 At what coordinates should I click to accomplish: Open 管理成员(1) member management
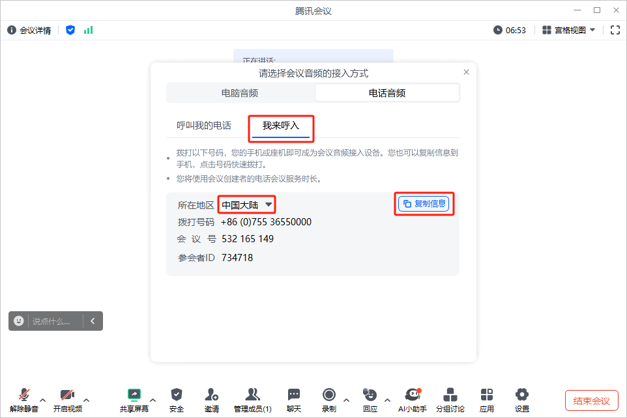(253, 400)
